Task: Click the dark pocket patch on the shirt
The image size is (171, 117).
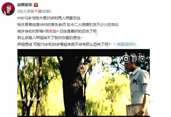Action: (x=135, y=82)
